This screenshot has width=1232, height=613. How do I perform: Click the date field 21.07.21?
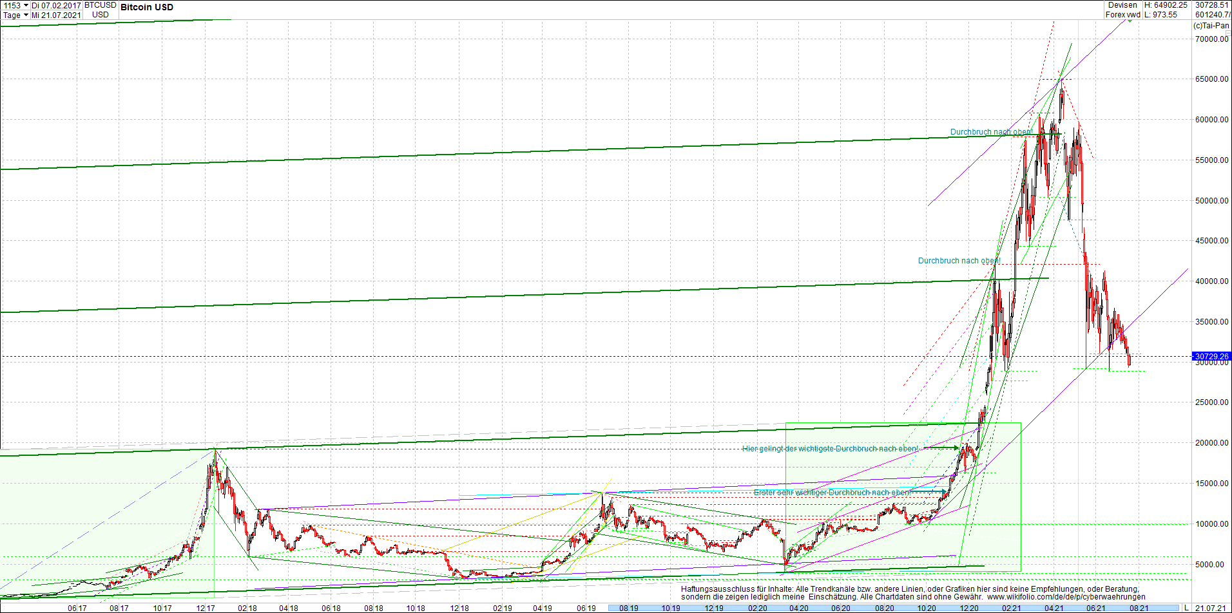(x=1211, y=608)
